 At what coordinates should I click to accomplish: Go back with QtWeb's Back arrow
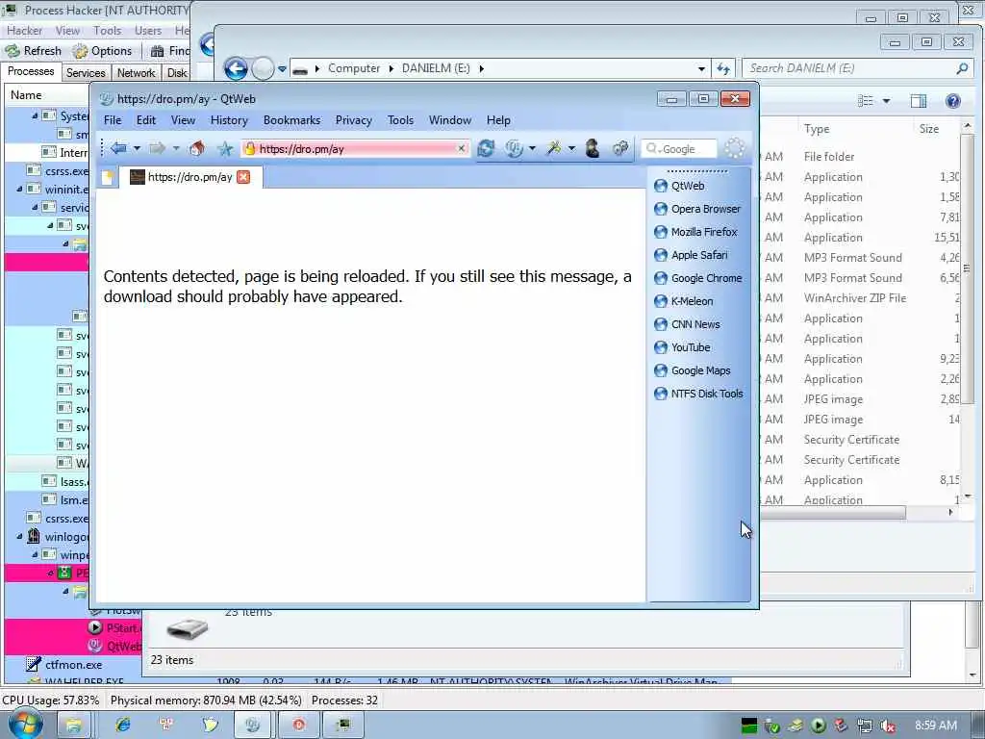pos(118,148)
